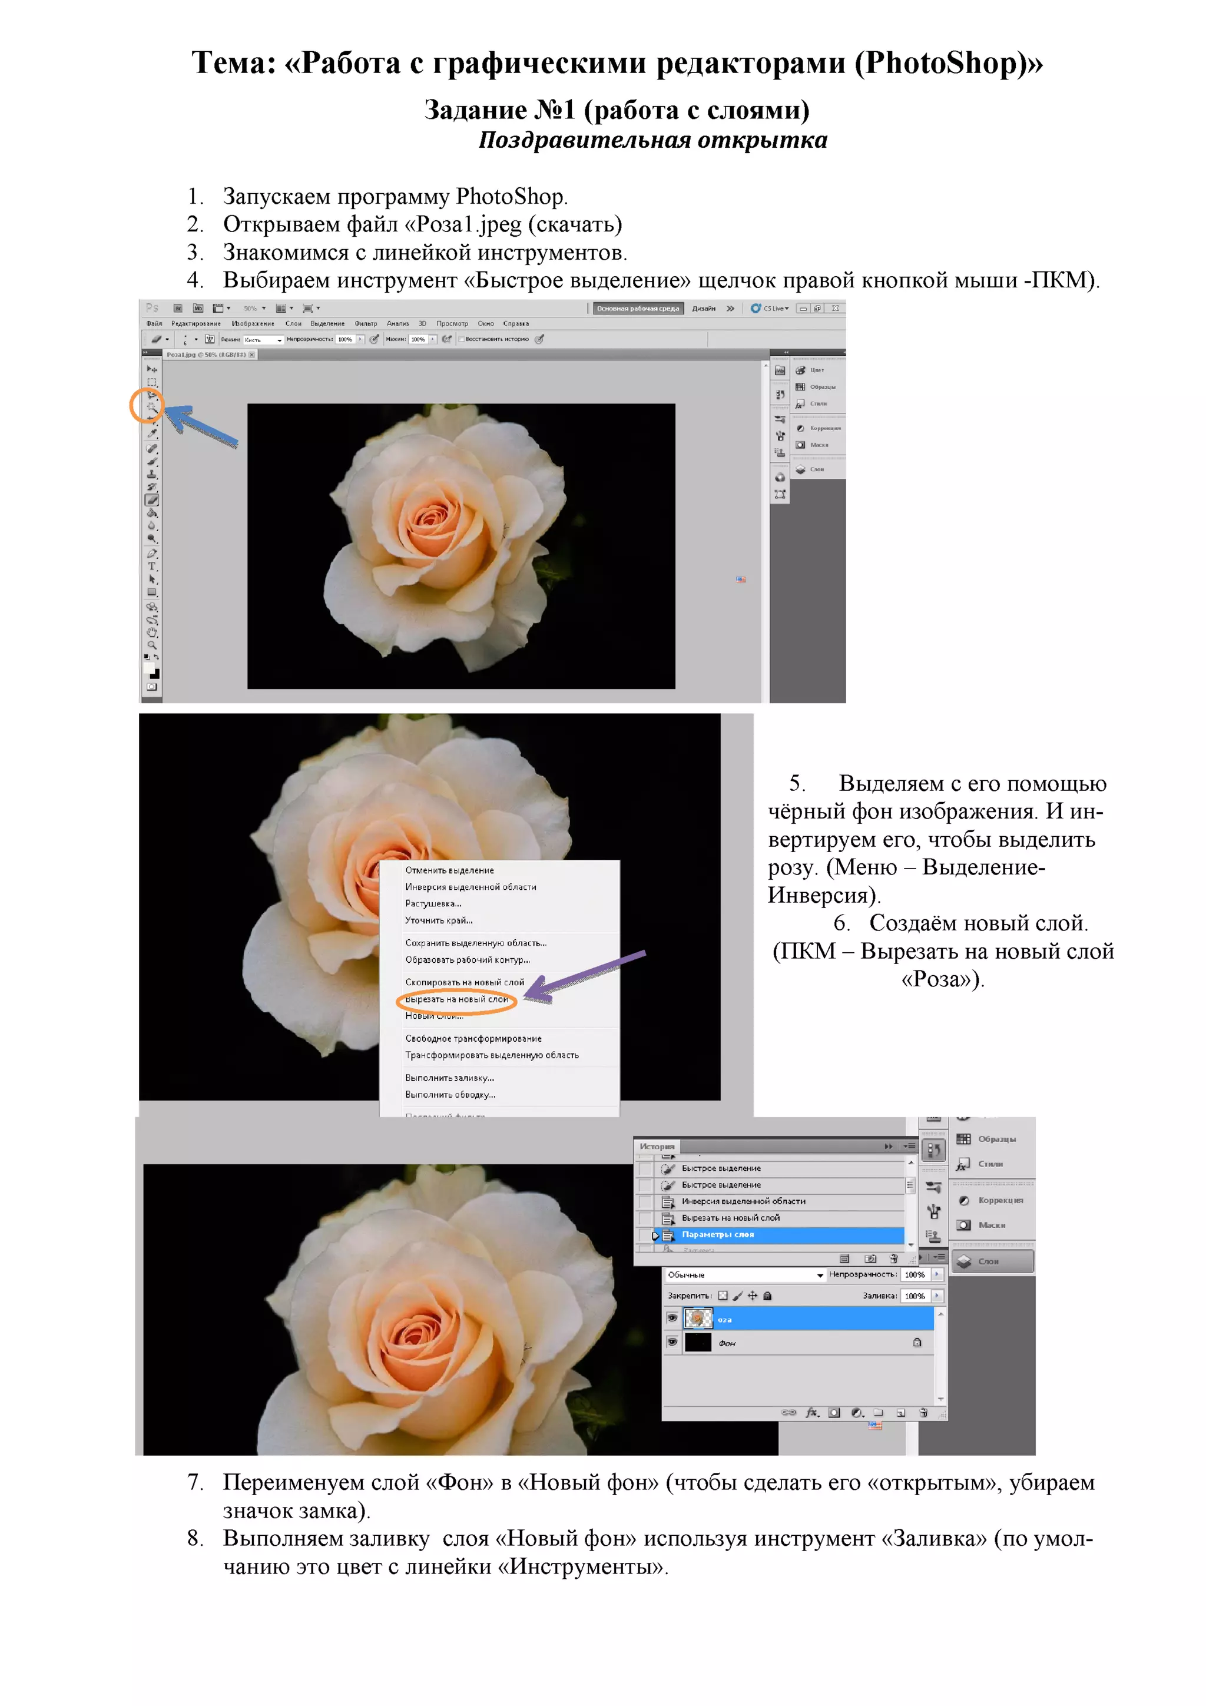Open the Режим Кисть dropdown

[264, 340]
